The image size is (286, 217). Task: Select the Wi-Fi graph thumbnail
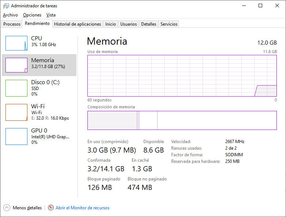[16, 112]
